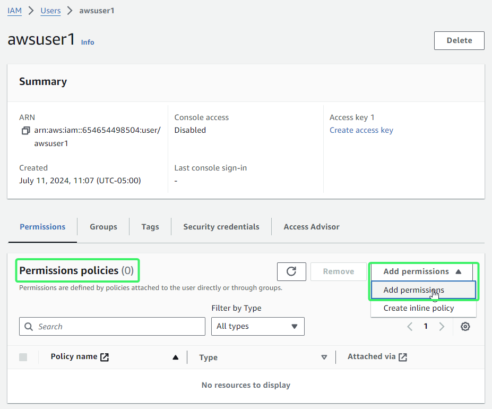Click the Delete user button
The height and width of the screenshot is (409, 492).
click(459, 40)
